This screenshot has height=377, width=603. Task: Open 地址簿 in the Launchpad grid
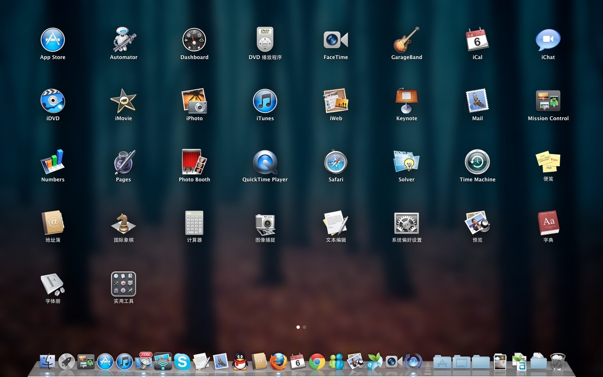click(x=53, y=223)
